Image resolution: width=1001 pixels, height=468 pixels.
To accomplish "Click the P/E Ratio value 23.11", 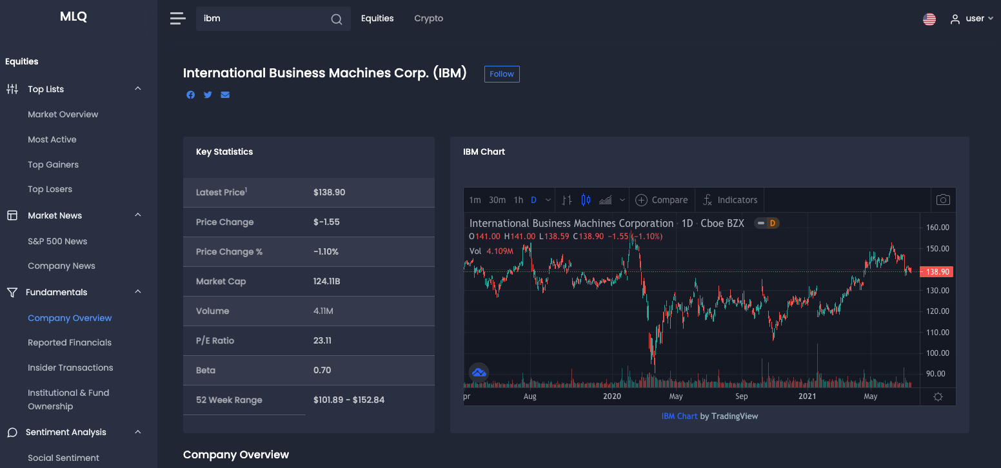I will point(322,340).
